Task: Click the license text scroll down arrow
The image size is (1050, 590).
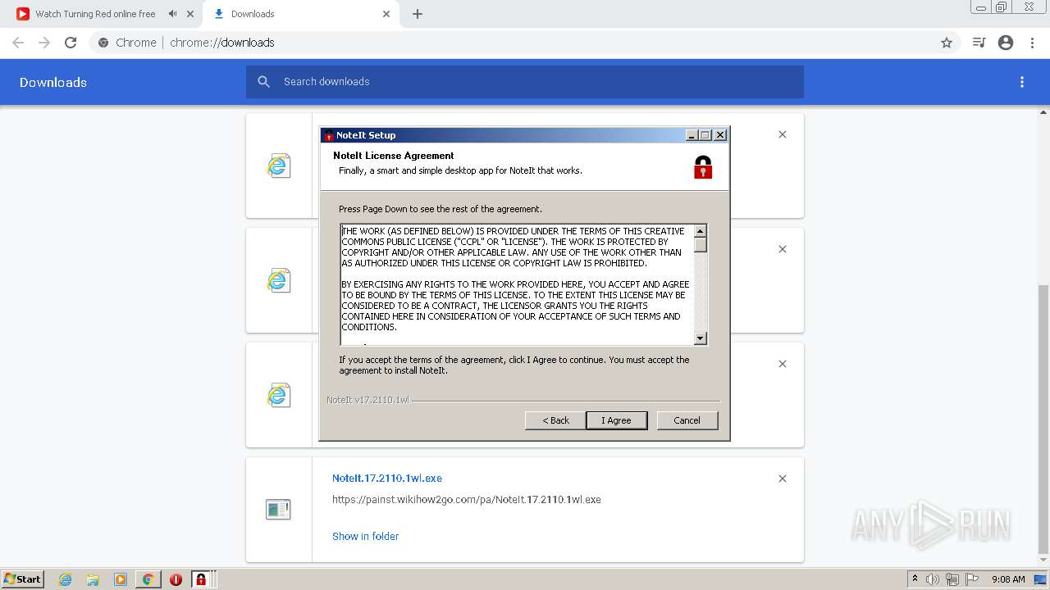Action: 701,338
